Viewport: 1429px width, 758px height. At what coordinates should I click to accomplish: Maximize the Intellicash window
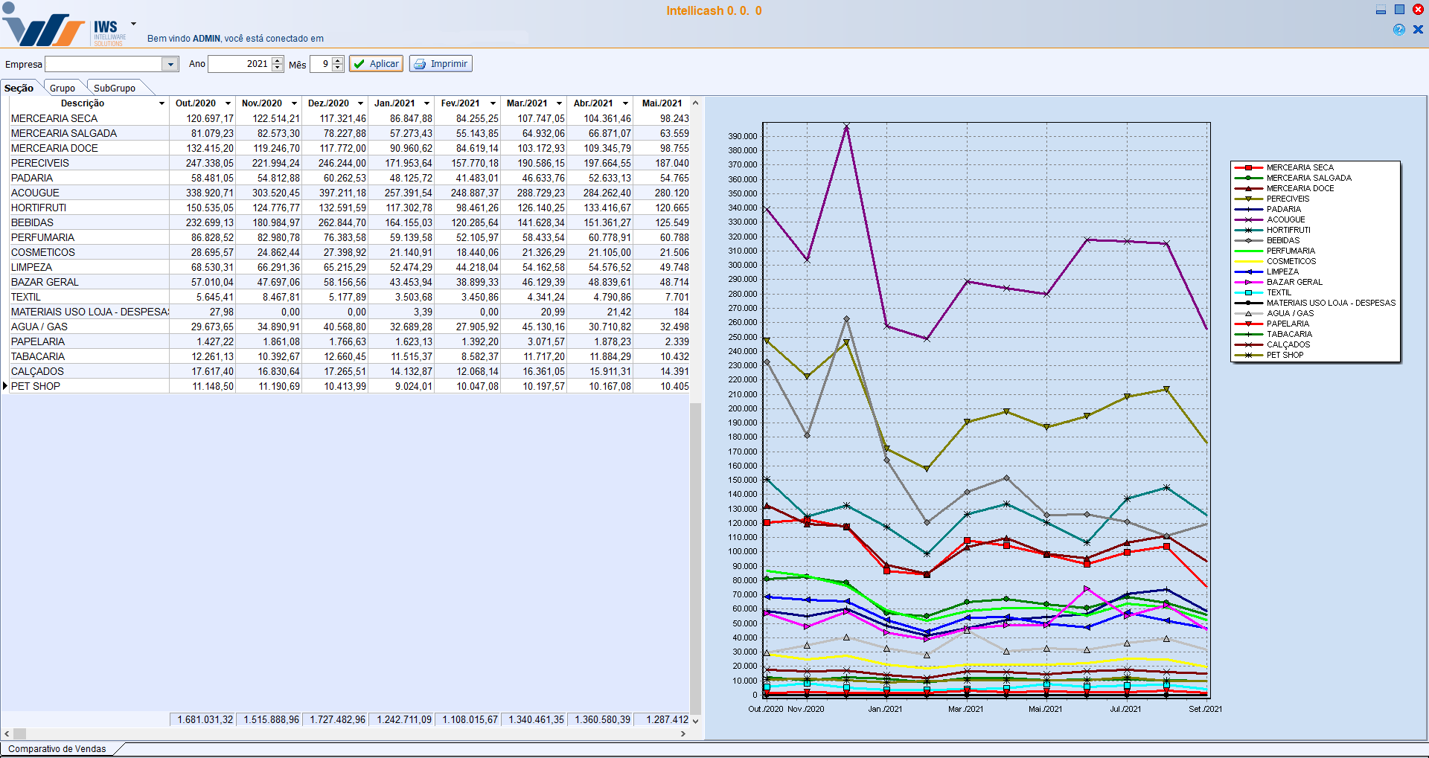click(1399, 10)
